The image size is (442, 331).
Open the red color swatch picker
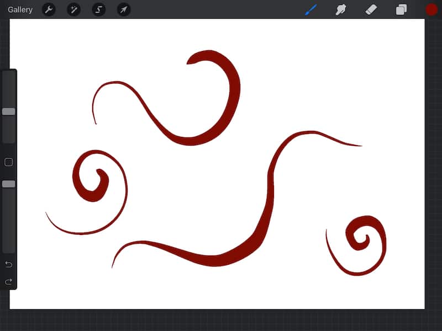[430, 9]
